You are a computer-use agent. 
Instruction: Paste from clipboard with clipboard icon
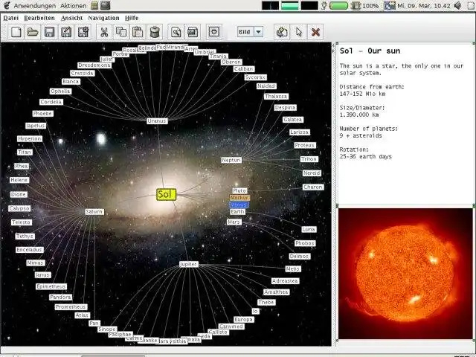coord(138,32)
